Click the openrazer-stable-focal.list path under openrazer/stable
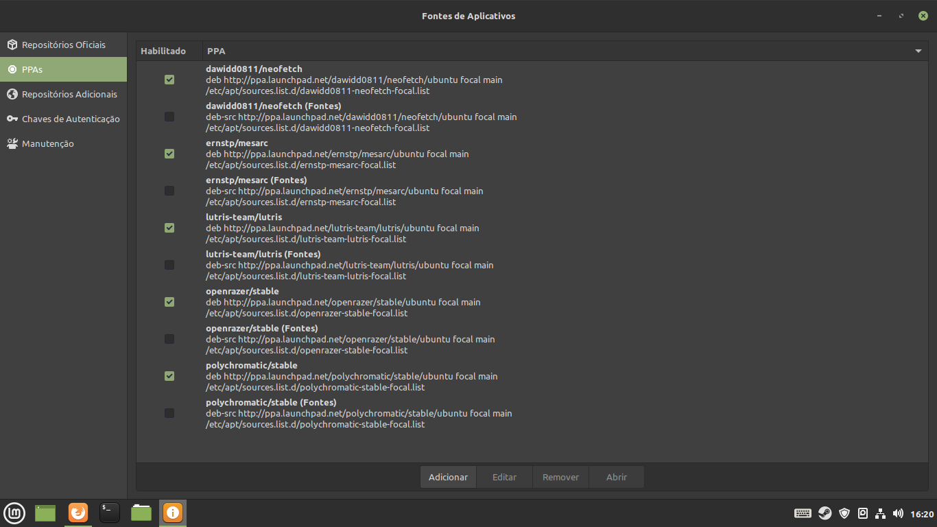Screen dimensions: 937x527 (307, 313)
